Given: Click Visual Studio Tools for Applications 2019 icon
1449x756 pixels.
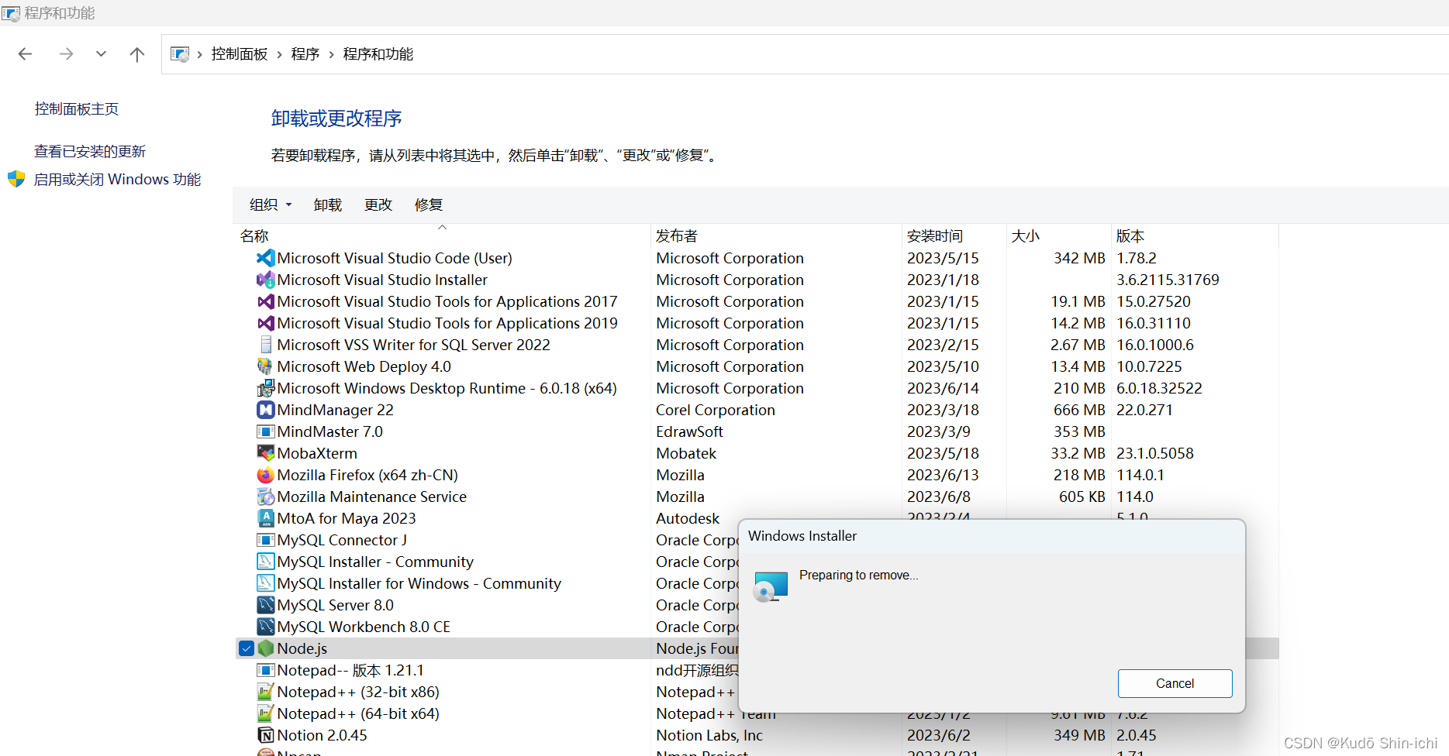Looking at the screenshot, I should pyautogui.click(x=266, y=323).
